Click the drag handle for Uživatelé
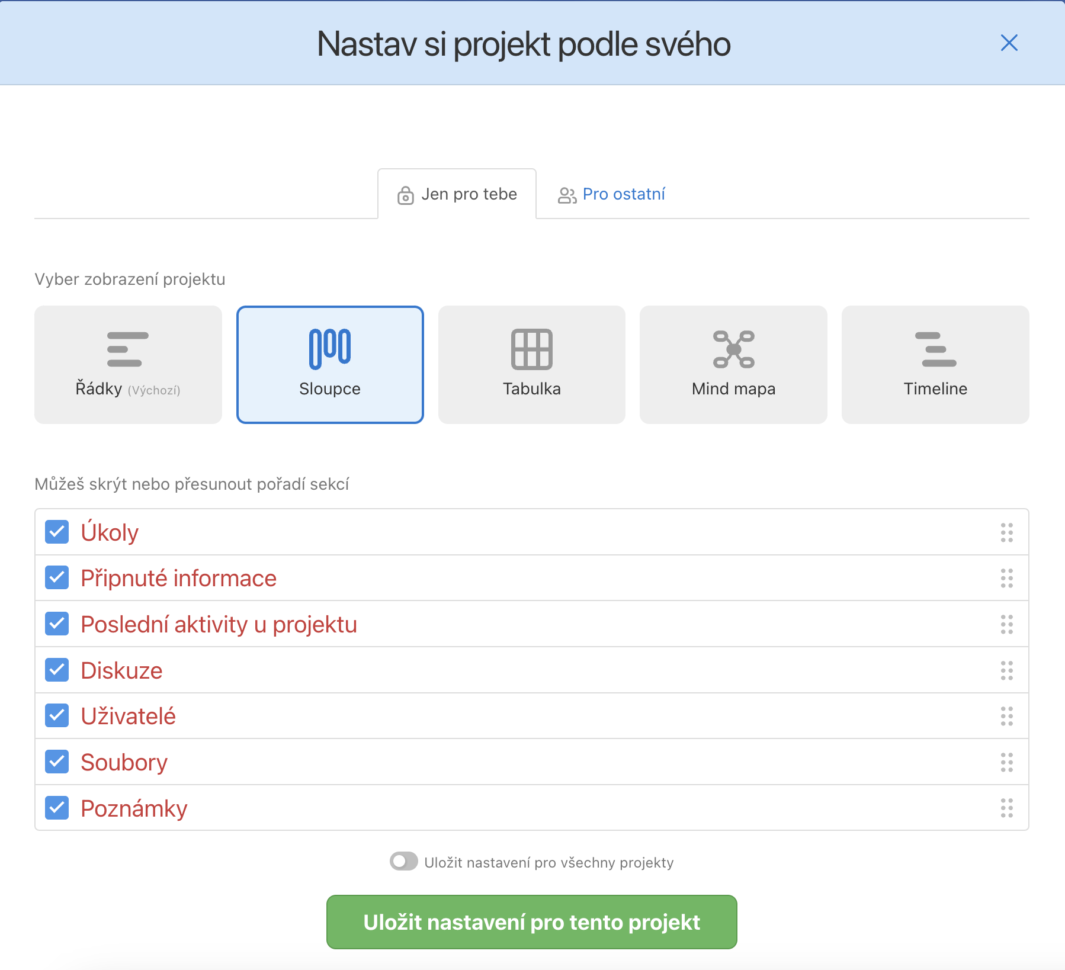The image size is (1065, 970). click(x=1007, y=716)
